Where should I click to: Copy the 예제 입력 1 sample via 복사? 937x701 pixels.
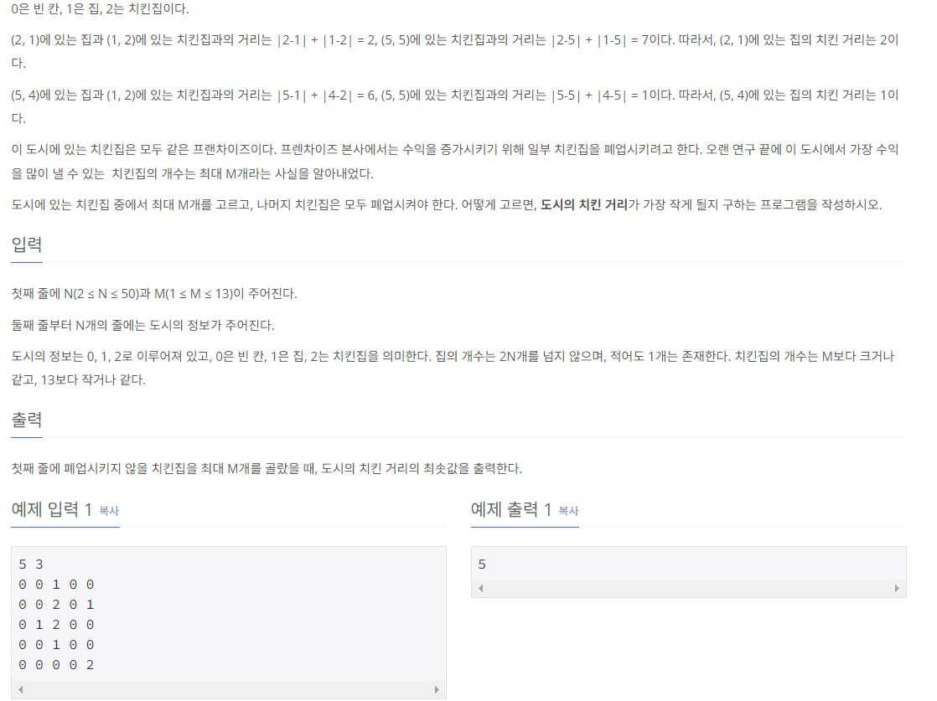[109, 511]
